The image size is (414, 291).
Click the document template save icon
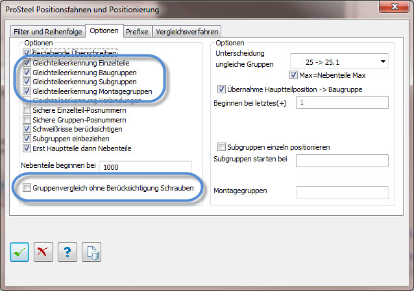(x=91, y=252)
